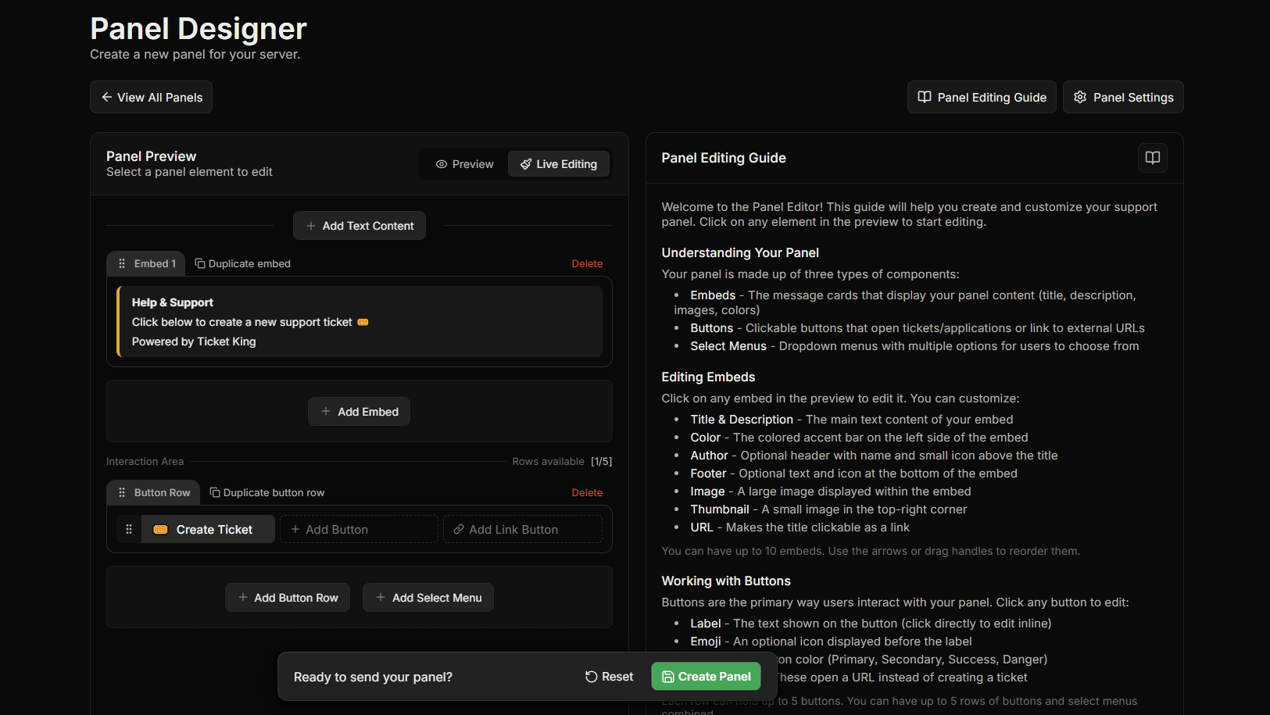Open Panel Settings
1270x715 pixels.
coord(1123,97)
